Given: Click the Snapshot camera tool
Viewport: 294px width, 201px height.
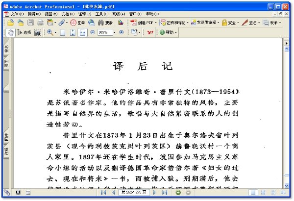Looking at the screenshot, I should [37, 32].
